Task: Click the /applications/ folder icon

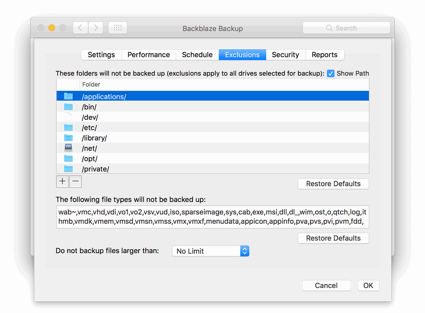Action: point(68,96)
